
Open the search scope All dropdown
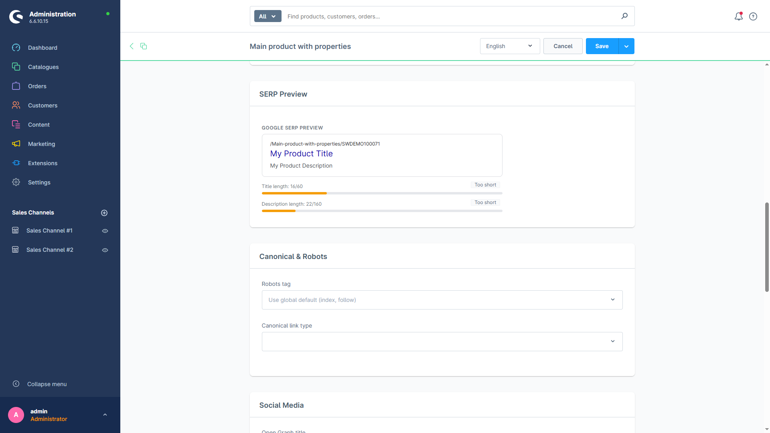click(267, 16)
